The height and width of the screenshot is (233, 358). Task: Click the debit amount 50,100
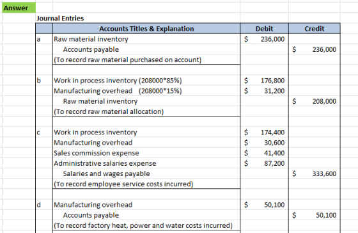click(x=274, y=205)
